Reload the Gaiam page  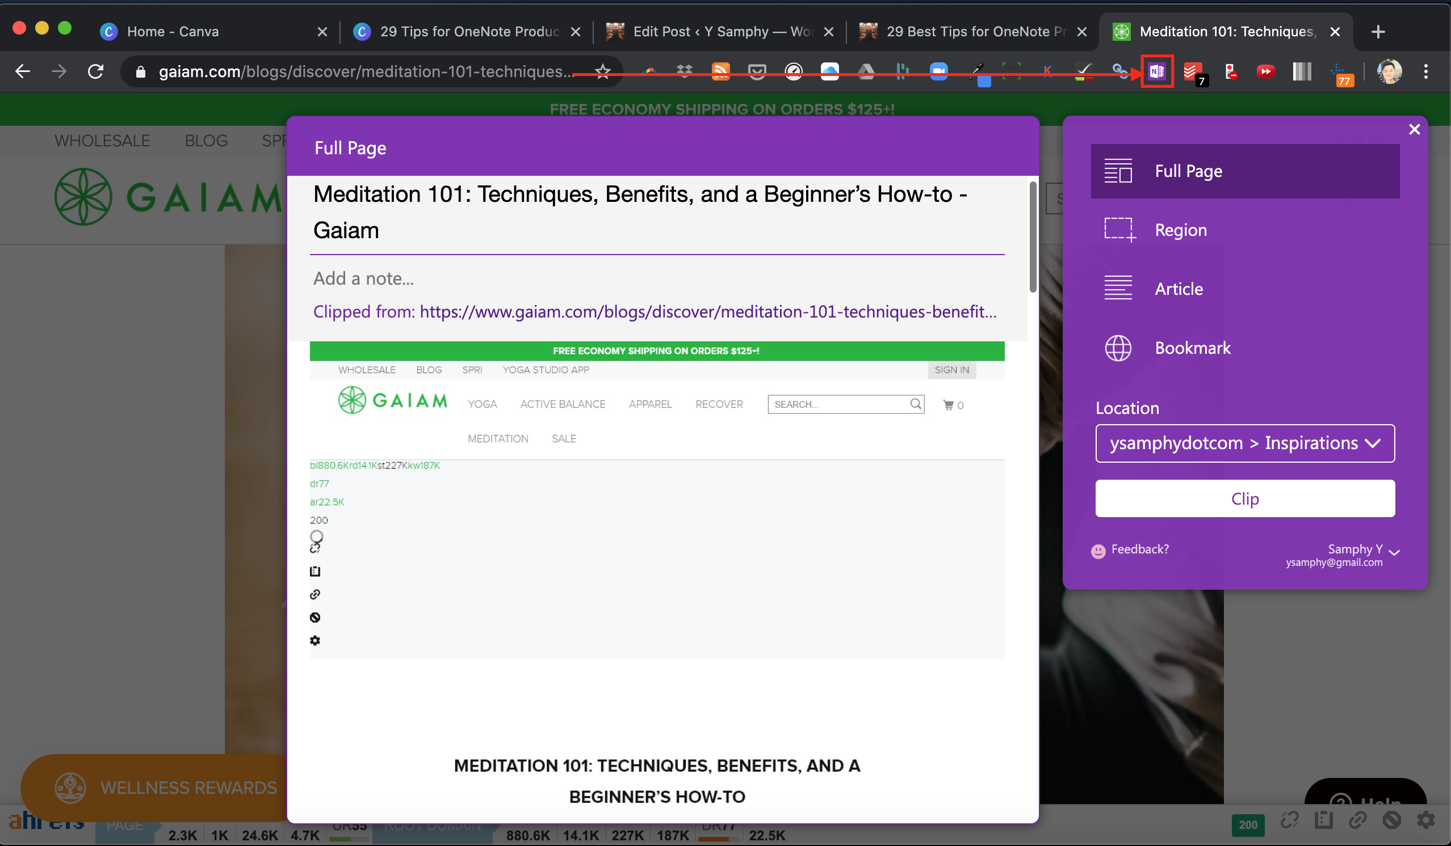pyautogui.click(x=95, y=71)
